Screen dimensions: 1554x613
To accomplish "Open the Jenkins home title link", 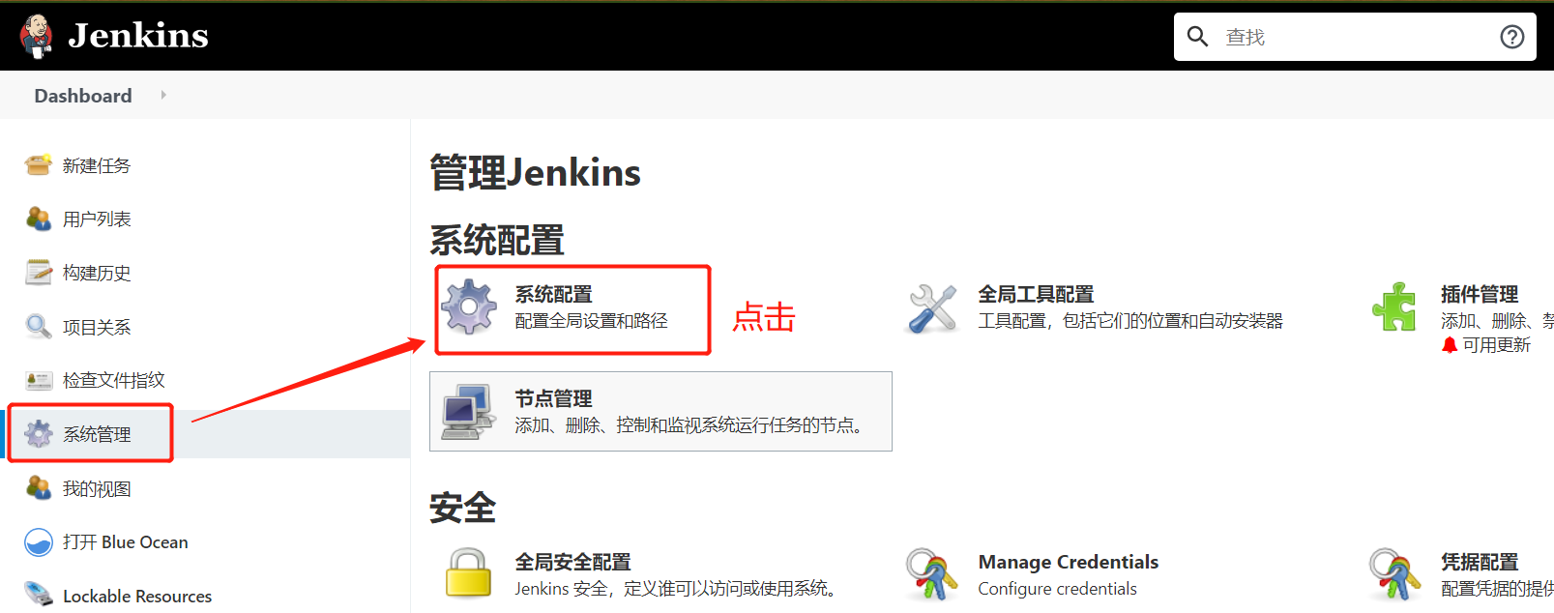I will (138, 36).
